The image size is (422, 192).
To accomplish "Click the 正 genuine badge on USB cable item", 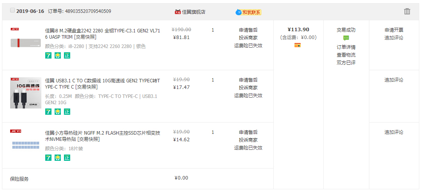I will tap(67, 112).
